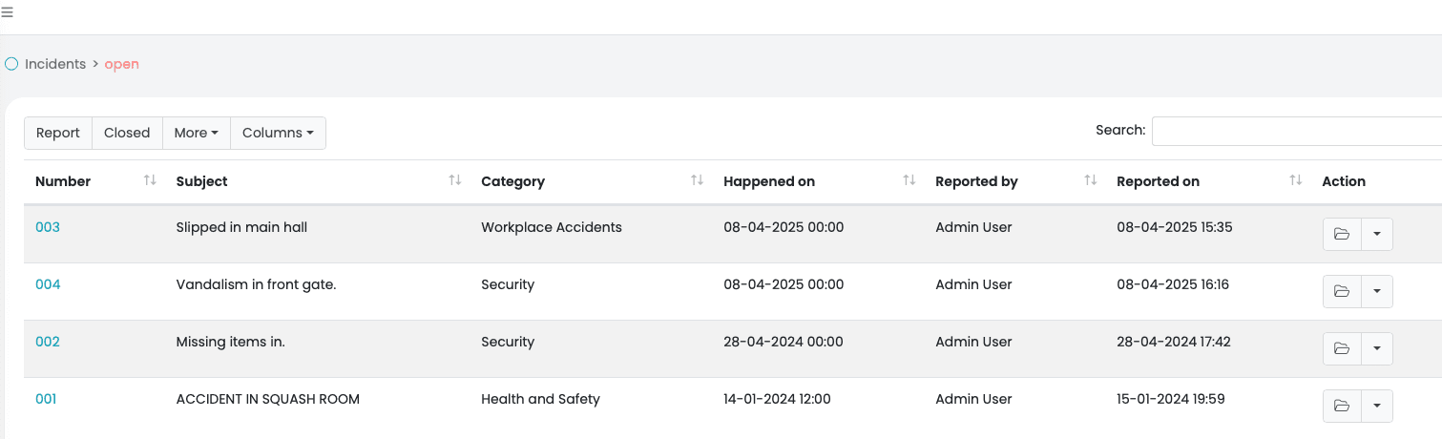
Task: Go to Incidents breadcrumb
Action: pyautogui.click(x=55, y=64)
